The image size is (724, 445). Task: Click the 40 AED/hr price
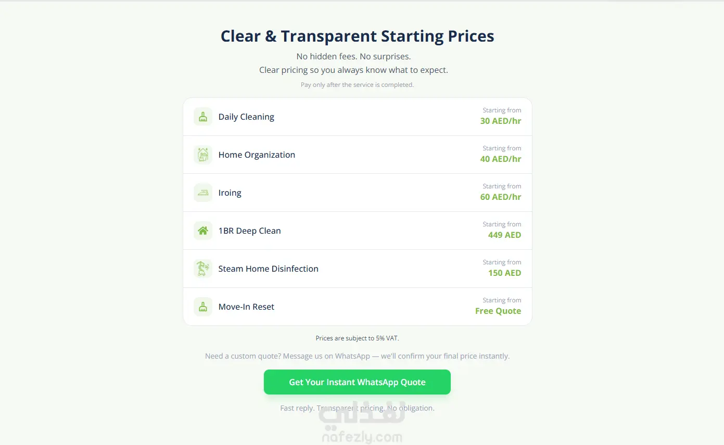tap(501, 159)
